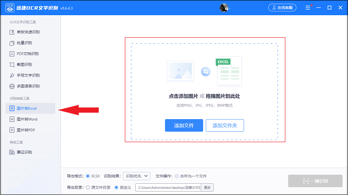Click the 迅捷OCR文字识别 title text
The width and height of the screenshot is (348, 195).
(x=37, y=8)
